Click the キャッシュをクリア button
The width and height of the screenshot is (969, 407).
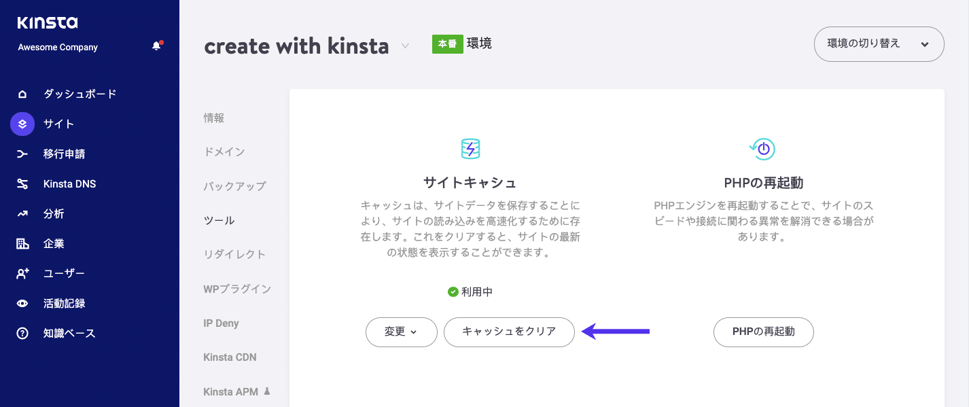pos(509,332)
